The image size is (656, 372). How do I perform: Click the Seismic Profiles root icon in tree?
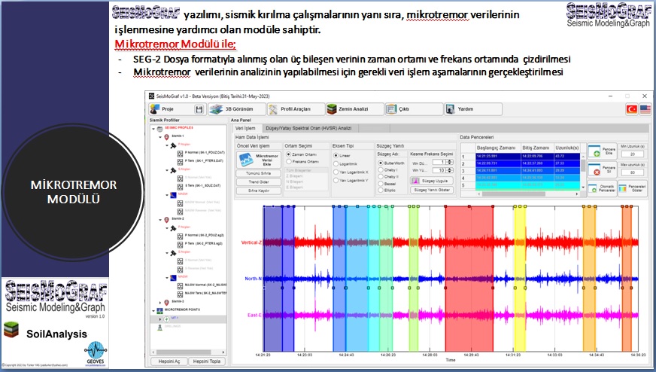pos(159,129)
